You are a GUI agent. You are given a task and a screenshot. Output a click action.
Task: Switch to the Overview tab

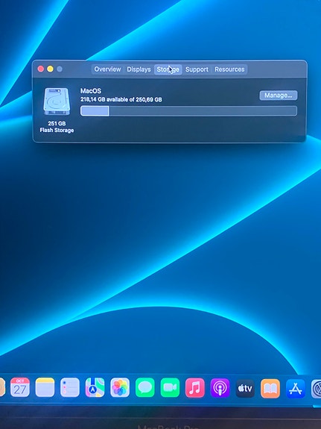107,69
